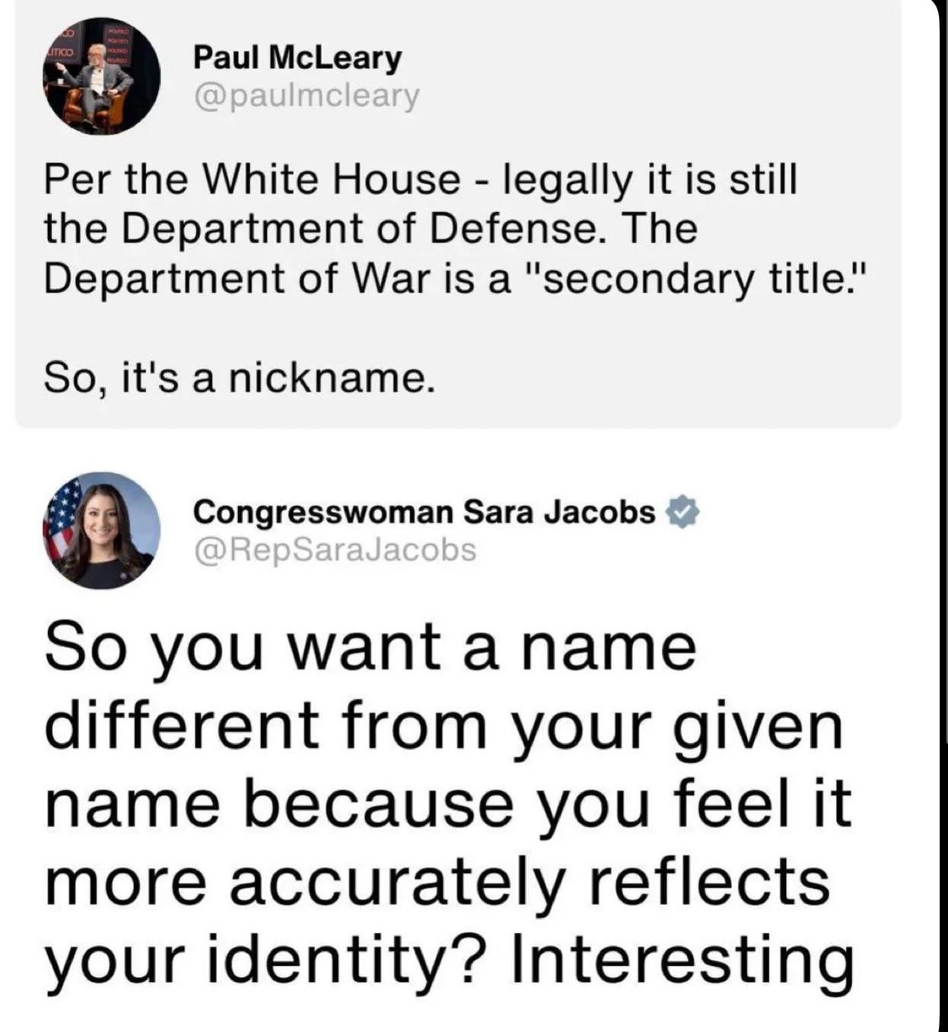Viewport: 948px width, 1032px height.
Task: Click the verified badge next to Sara Jacobs
Action: click(682, 512)
